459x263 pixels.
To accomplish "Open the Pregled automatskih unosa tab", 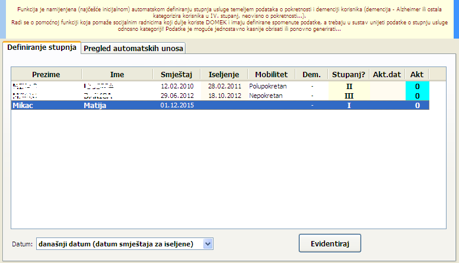I will 133,48.
